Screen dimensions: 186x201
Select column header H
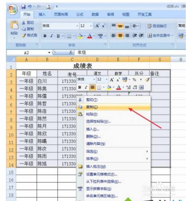181,59
